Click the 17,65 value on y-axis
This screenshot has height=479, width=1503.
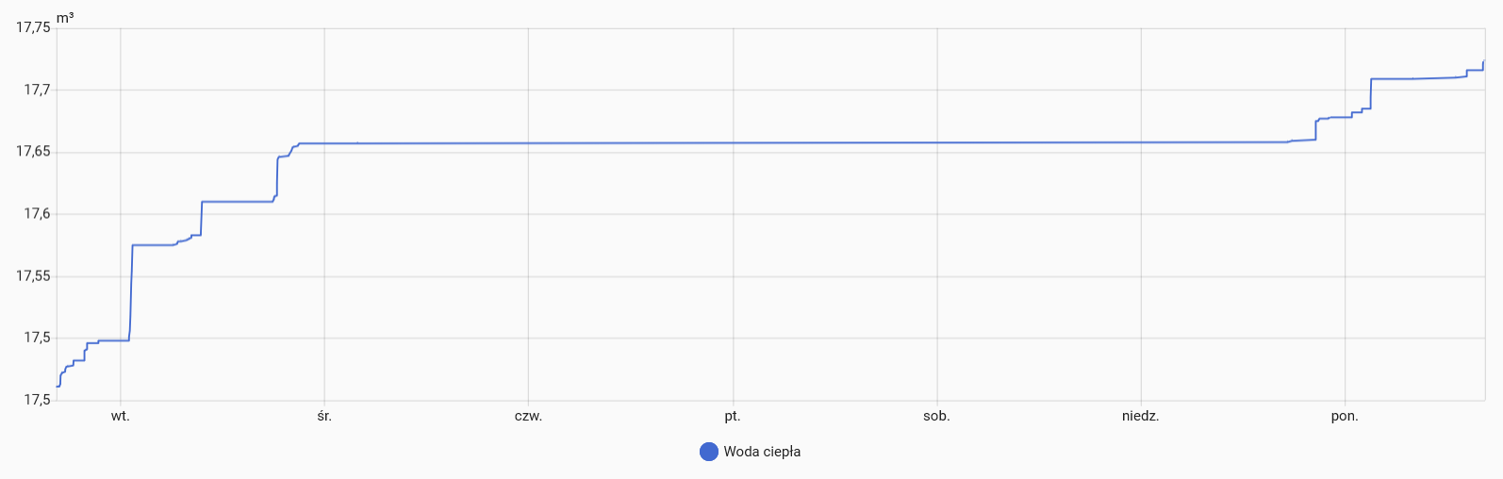click(33, 152)
